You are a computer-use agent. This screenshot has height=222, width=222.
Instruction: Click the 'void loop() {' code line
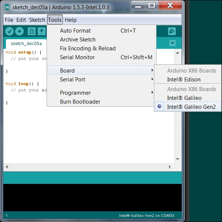pyautogui.click(x=22, y=84)
